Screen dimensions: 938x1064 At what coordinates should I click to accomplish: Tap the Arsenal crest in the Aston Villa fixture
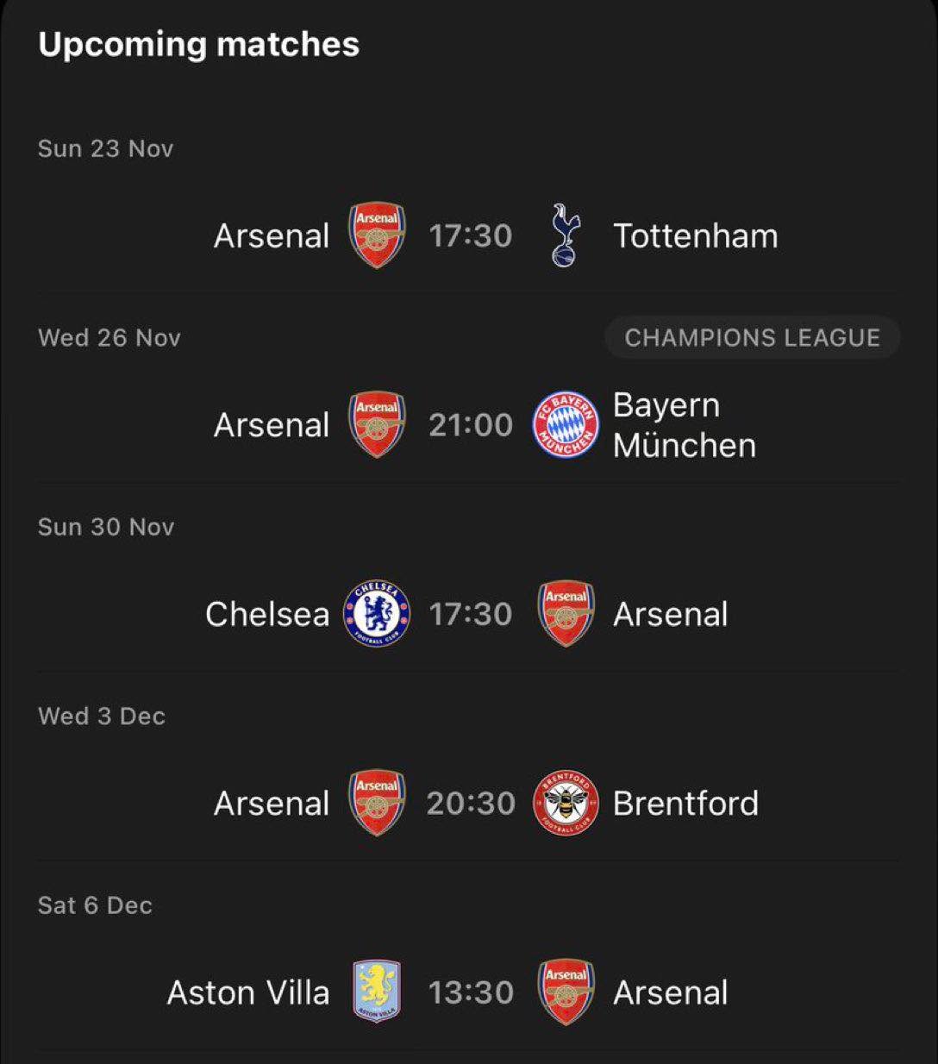point(566,992)
